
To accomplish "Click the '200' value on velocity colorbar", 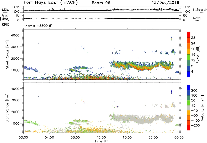I will 194,90.
